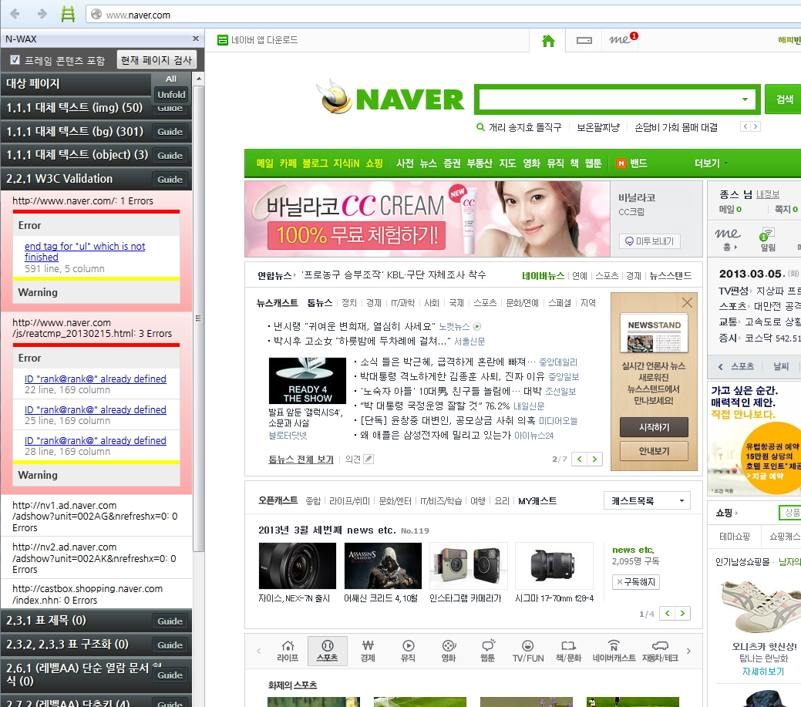Image resolution: width=801 pixels, height=707 pixels.
Task: Expand 1.1.1 대체 텍스트 (img) section
Action: pyautogui.click(x=75, y=108)
